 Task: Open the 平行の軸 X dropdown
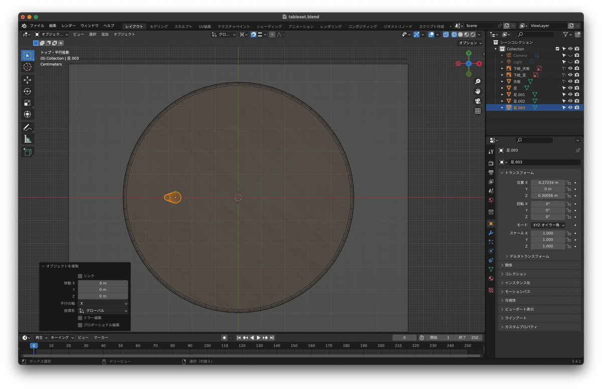pyautogui.click(x=103, y=303)
